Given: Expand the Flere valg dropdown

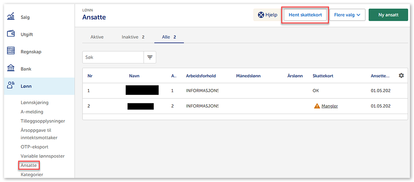Looking at the screenshot, I should coord(347,15).
